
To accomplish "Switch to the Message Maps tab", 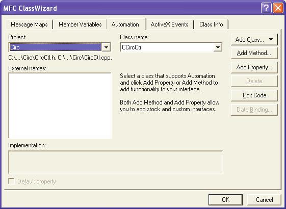I will (x=29, y=24).
